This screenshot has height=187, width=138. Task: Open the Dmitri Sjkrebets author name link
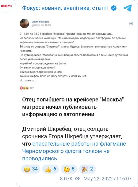[x=40, y=22]
